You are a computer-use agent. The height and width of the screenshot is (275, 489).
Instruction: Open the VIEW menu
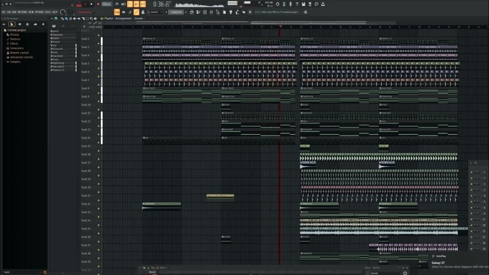31,12
